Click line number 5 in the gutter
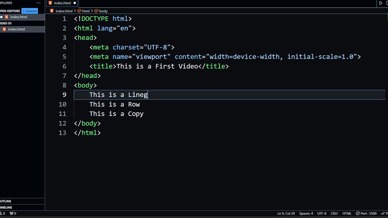Viewport: 388px width, 218px height. coord(64,57)
